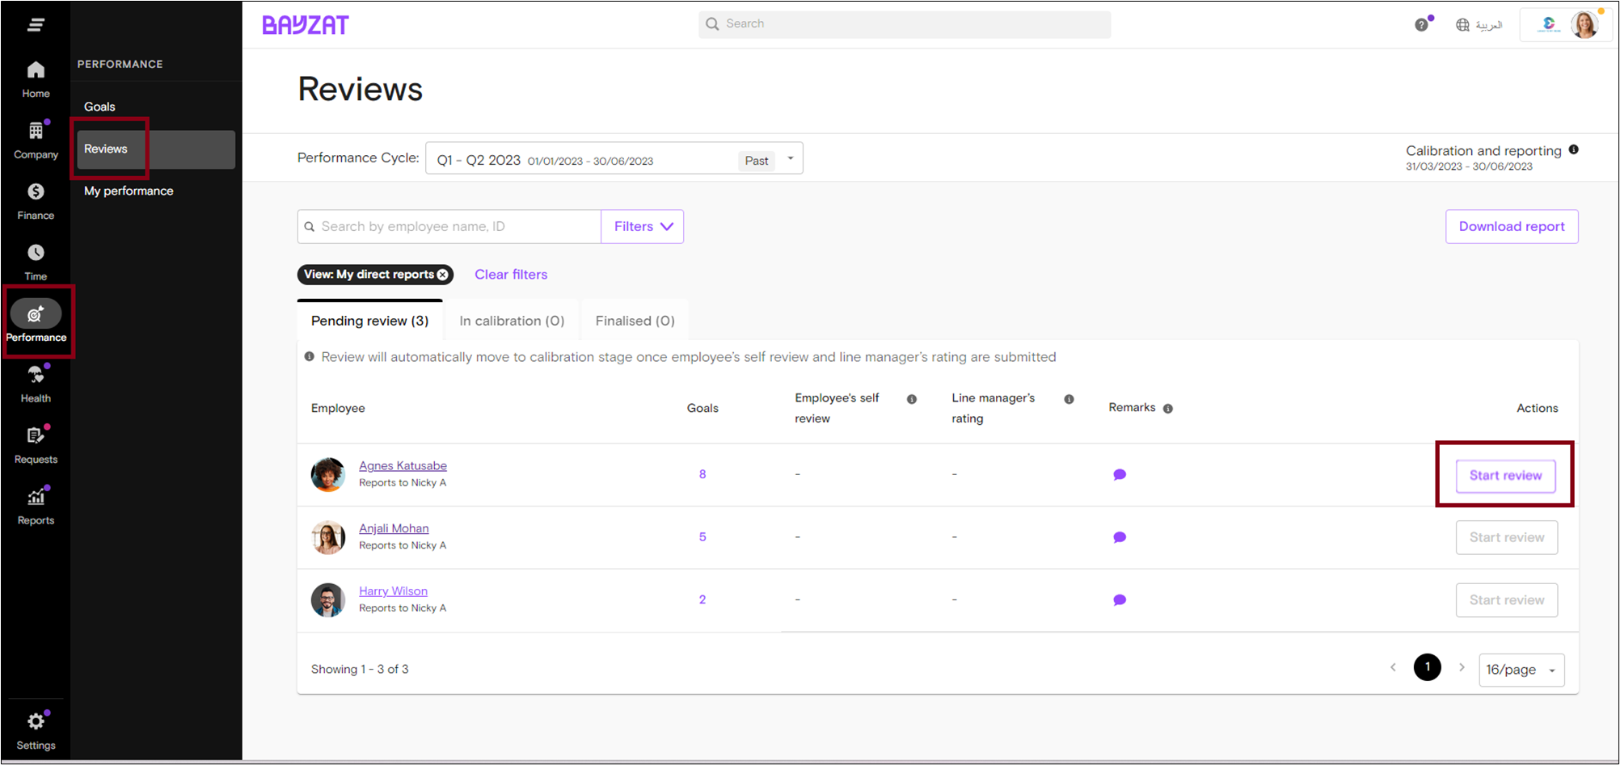The height and width of the screenshot is (765, 1620).
Task: Switch to the In calibration tab
Action: click(512, 322)
